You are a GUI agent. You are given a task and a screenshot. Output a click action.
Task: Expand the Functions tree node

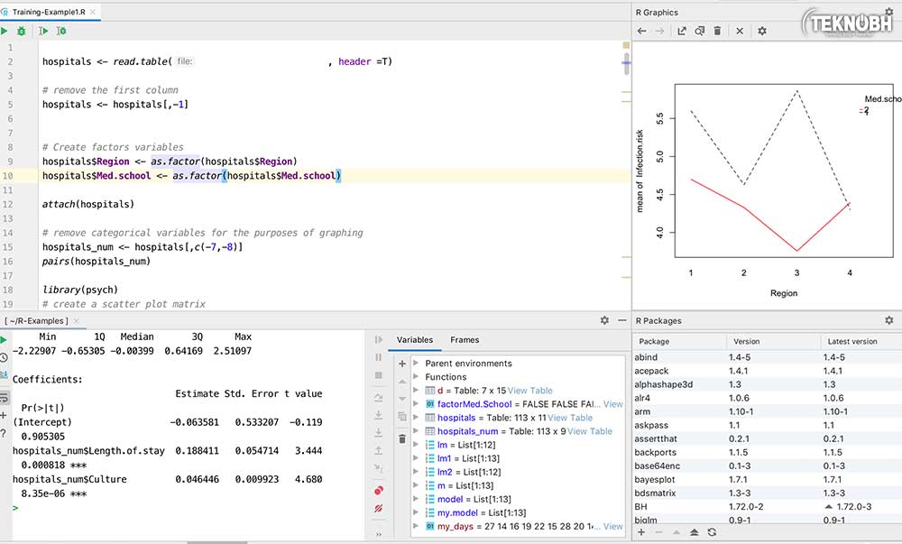(x=416, y=377)
